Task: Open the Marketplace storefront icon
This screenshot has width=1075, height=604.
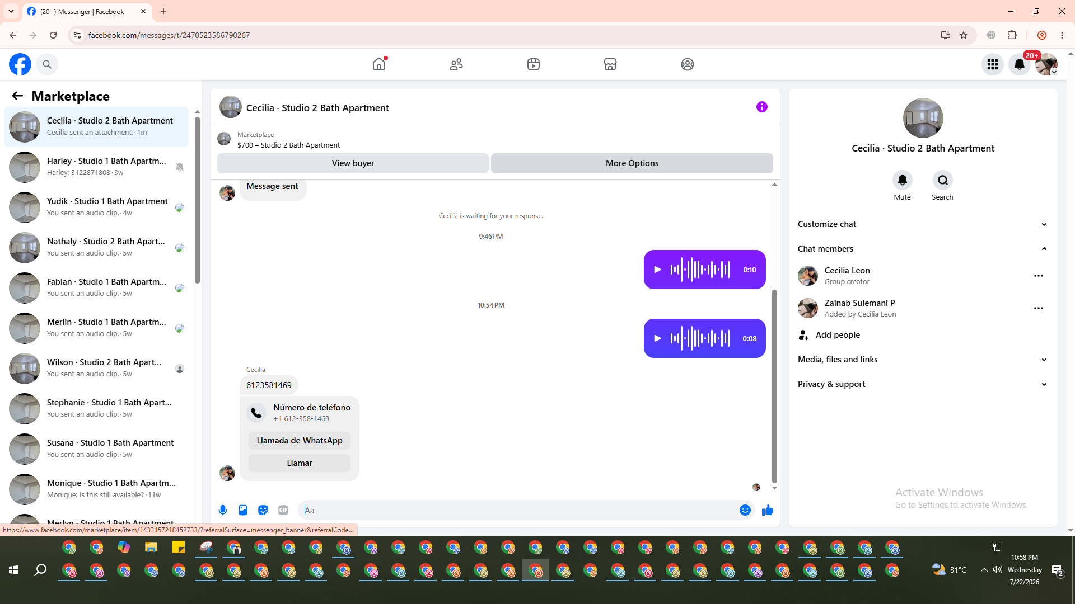Action: (610, 64)
